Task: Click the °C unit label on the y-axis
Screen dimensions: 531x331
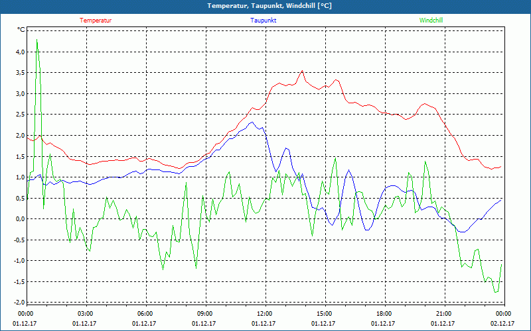Action: (21, 30)
